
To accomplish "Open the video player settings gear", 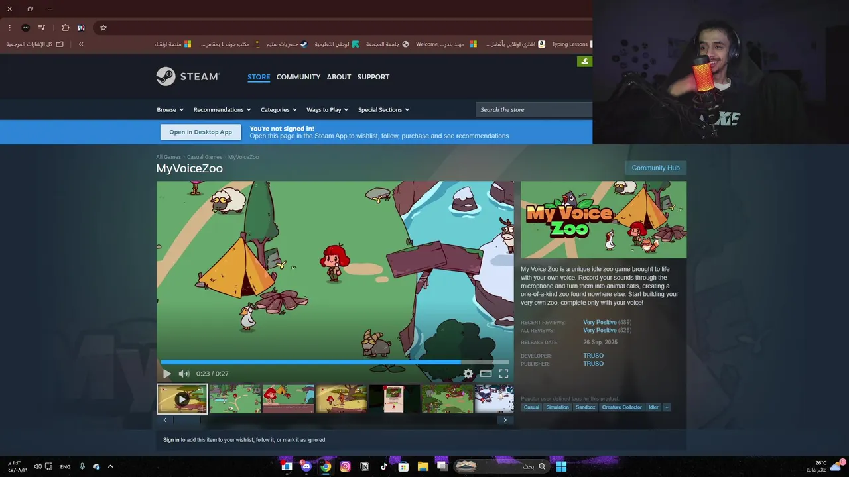I will [x=468, y=374].
